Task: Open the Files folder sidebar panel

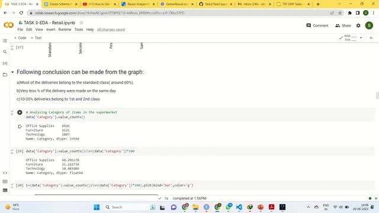Action: (5, 75)
